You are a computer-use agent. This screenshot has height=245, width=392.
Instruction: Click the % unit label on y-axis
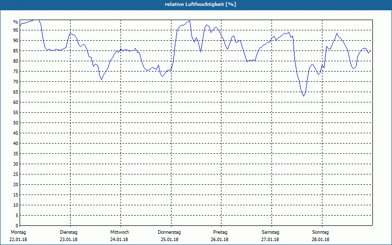tap(16, 22)
